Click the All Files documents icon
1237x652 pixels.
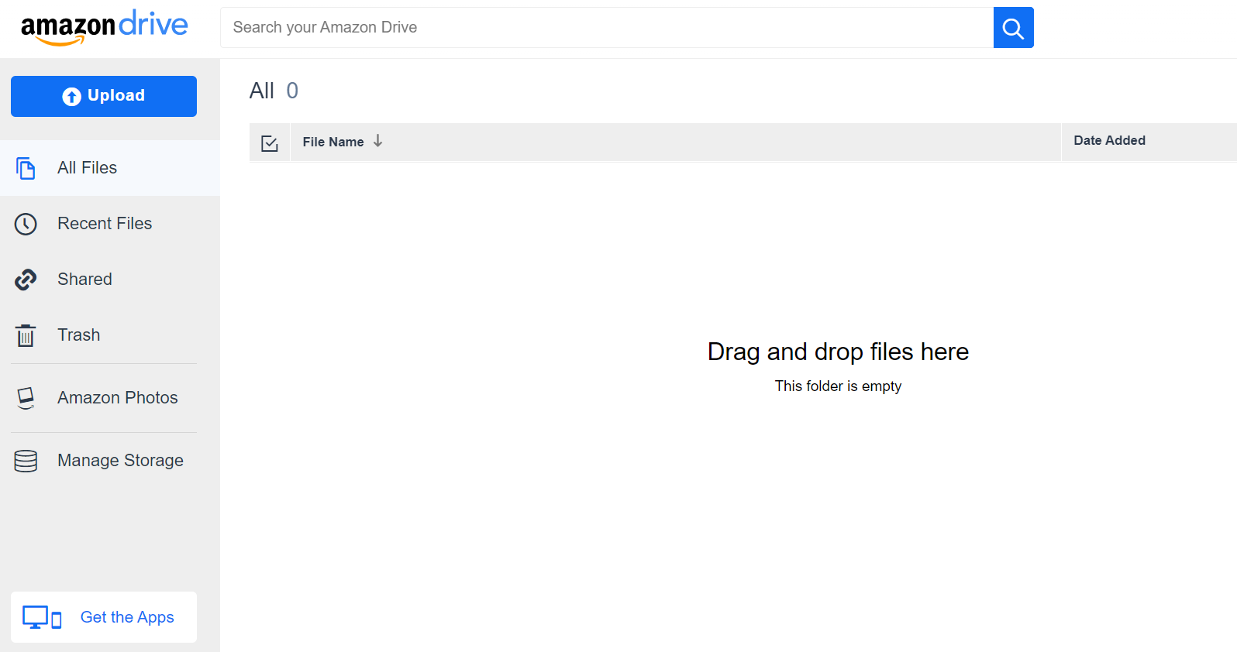26,168
